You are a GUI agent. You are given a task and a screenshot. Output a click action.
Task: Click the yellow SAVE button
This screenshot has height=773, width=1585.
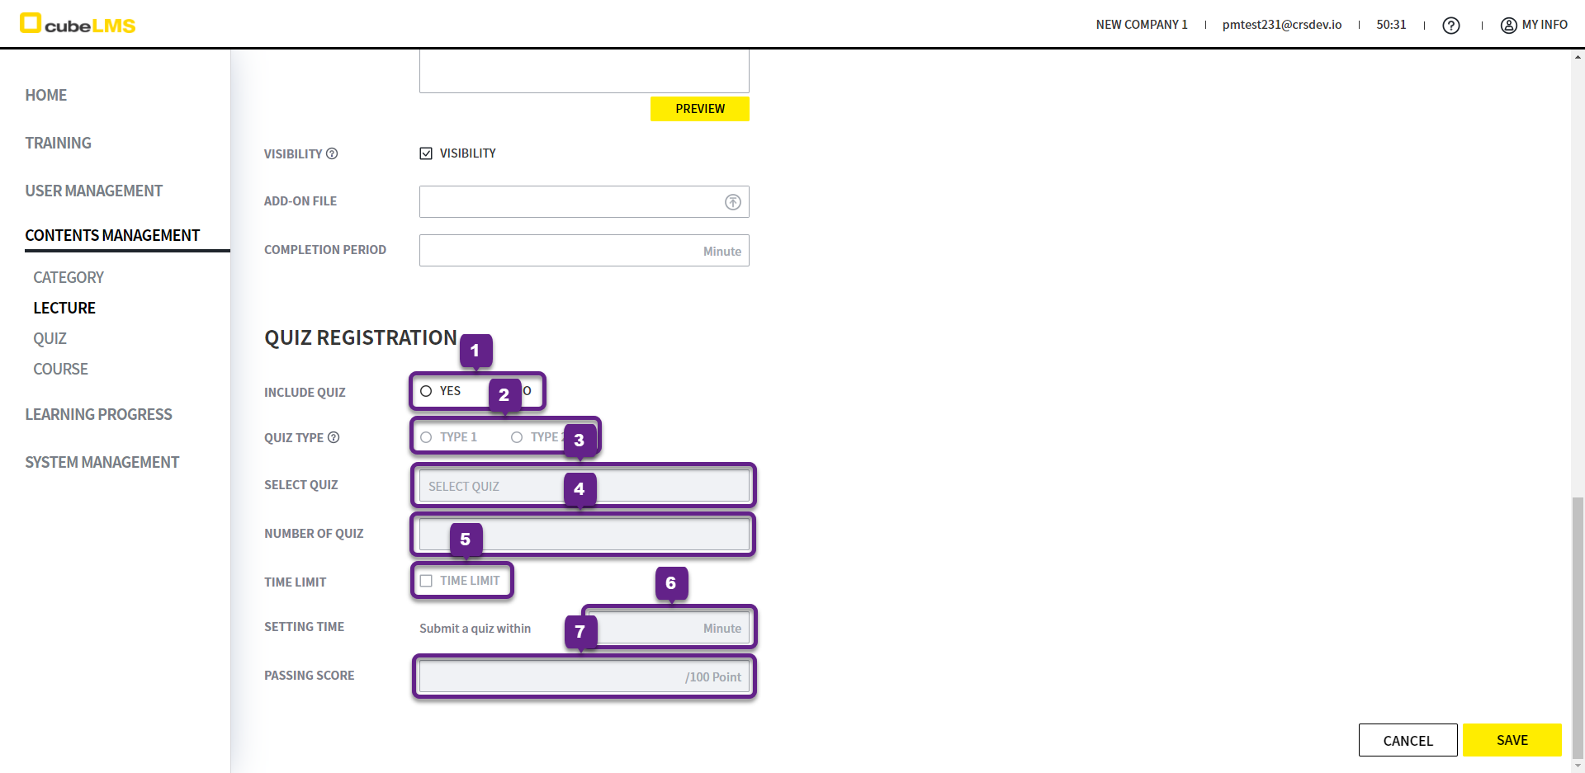click(x=1512, y=740)
